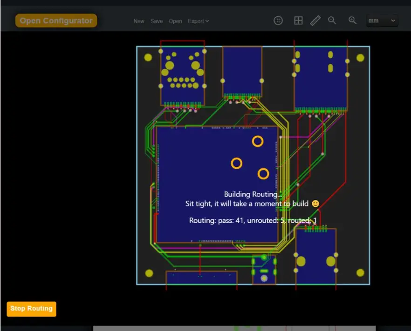Click the Open Configurator button
The height and width of the screenshot is (331, 411).
click(x=56, y=20)
